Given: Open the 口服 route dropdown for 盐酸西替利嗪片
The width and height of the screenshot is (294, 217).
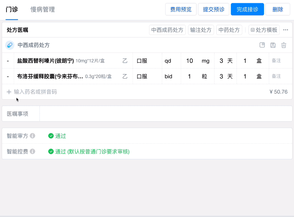Looking at the screenshot, I should tap(147, 61).
